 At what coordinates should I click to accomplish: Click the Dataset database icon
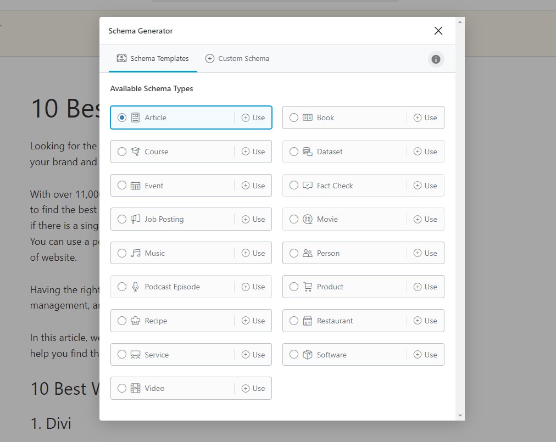point(308,152)
